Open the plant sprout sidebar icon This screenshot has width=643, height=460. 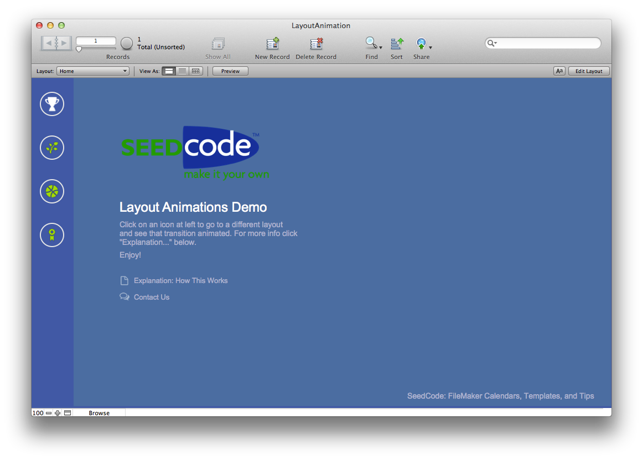[52, 148]
